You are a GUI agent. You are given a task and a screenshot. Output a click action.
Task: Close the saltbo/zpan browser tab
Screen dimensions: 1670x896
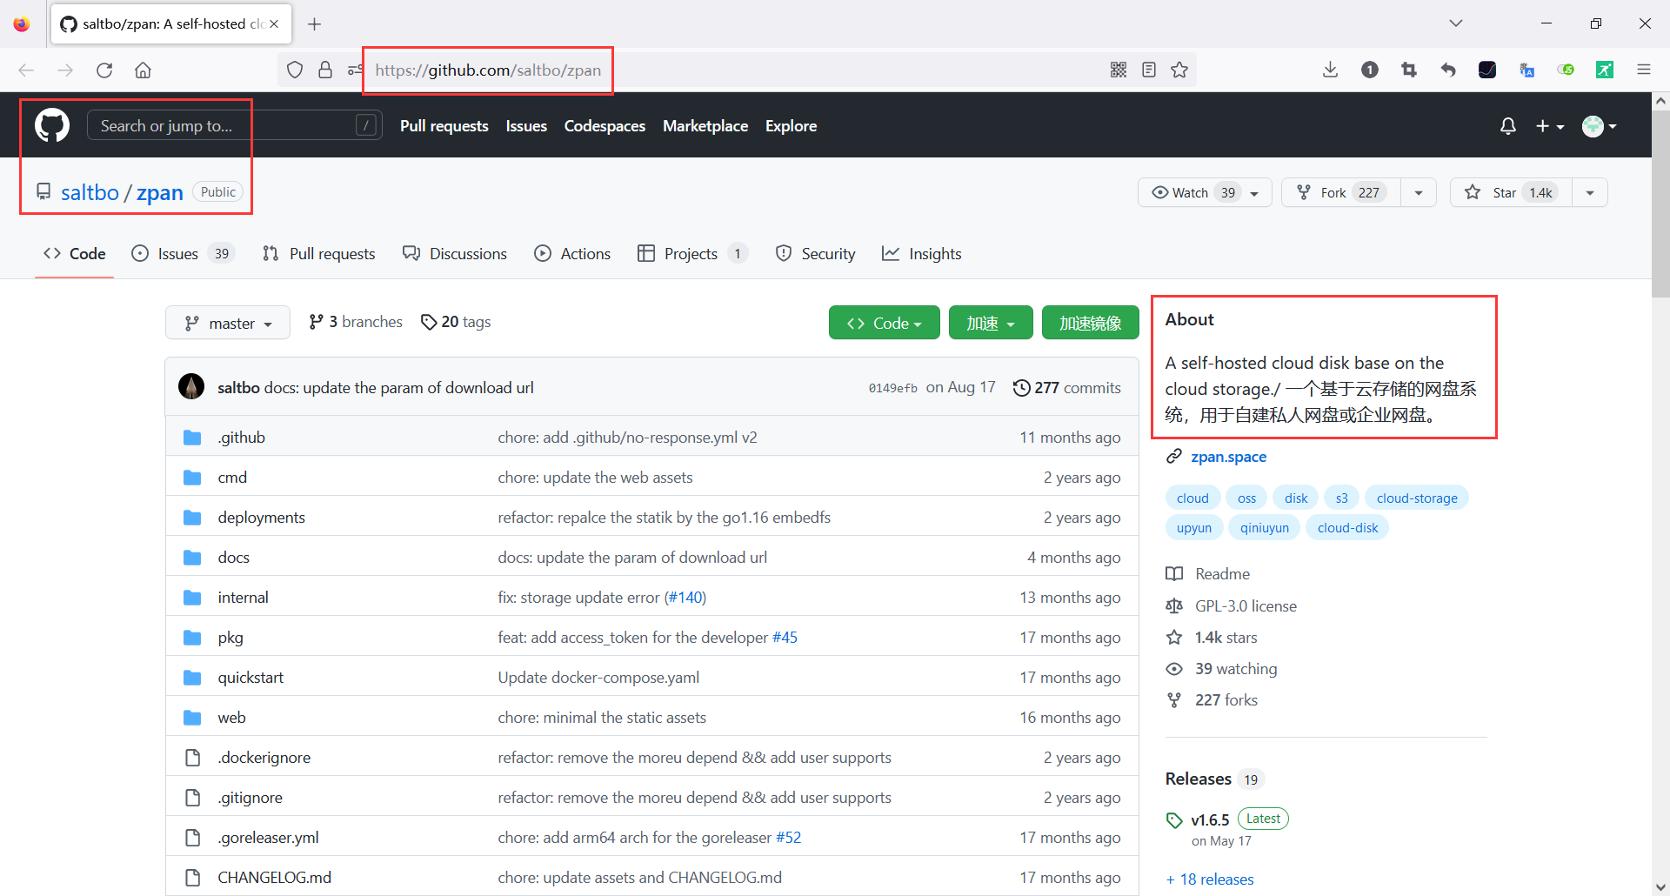[x=274, y=24]
